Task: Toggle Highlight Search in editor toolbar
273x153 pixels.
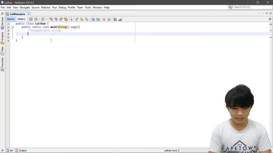Action: pos(66,19)
